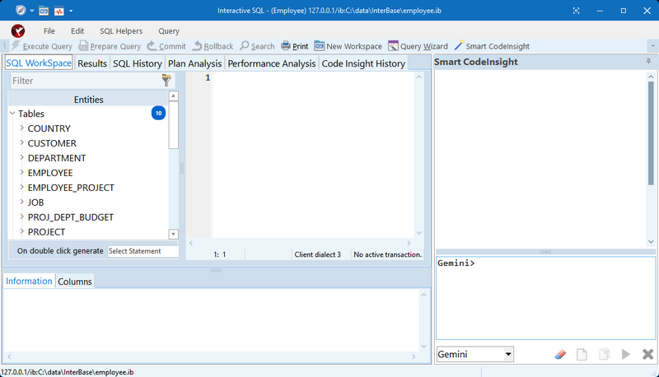The width and height of the screenshot is (659, 377).
Task: Click into the Gemini prompt box
Action: (545, 298)
